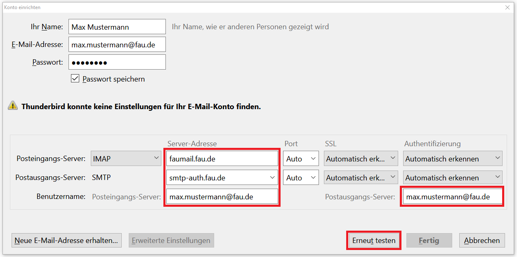Expand SSL dropdown for incoming server
This screenshot has height=257, width=517.
point(361,159)
